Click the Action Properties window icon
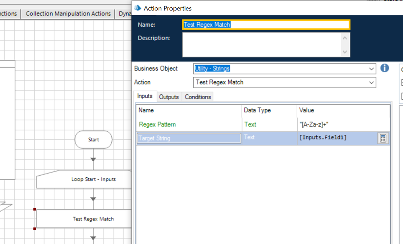403x244 pixels. [x=138, y=8]
